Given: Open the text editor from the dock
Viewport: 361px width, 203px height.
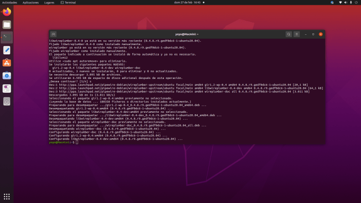Looking at the screenshot, I should pos(7,50).
